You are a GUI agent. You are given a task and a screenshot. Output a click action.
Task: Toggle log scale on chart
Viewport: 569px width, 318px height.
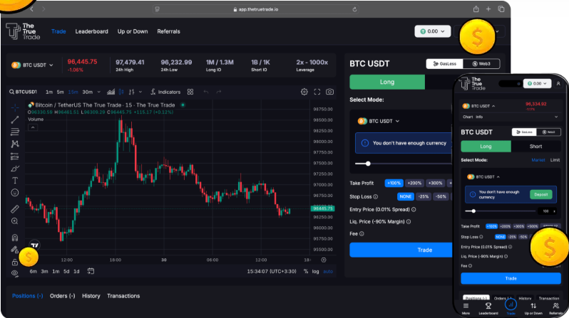[315, 271]
